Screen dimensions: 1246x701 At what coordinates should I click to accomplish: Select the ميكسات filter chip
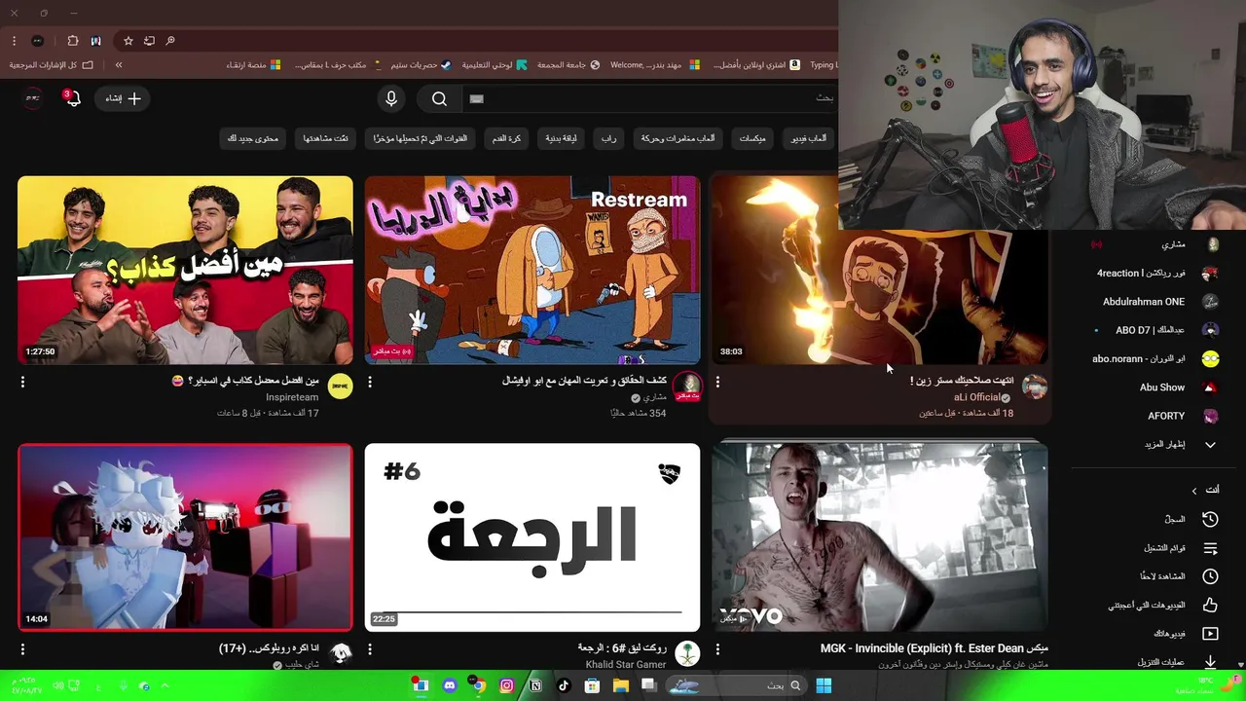pos(752,138)
